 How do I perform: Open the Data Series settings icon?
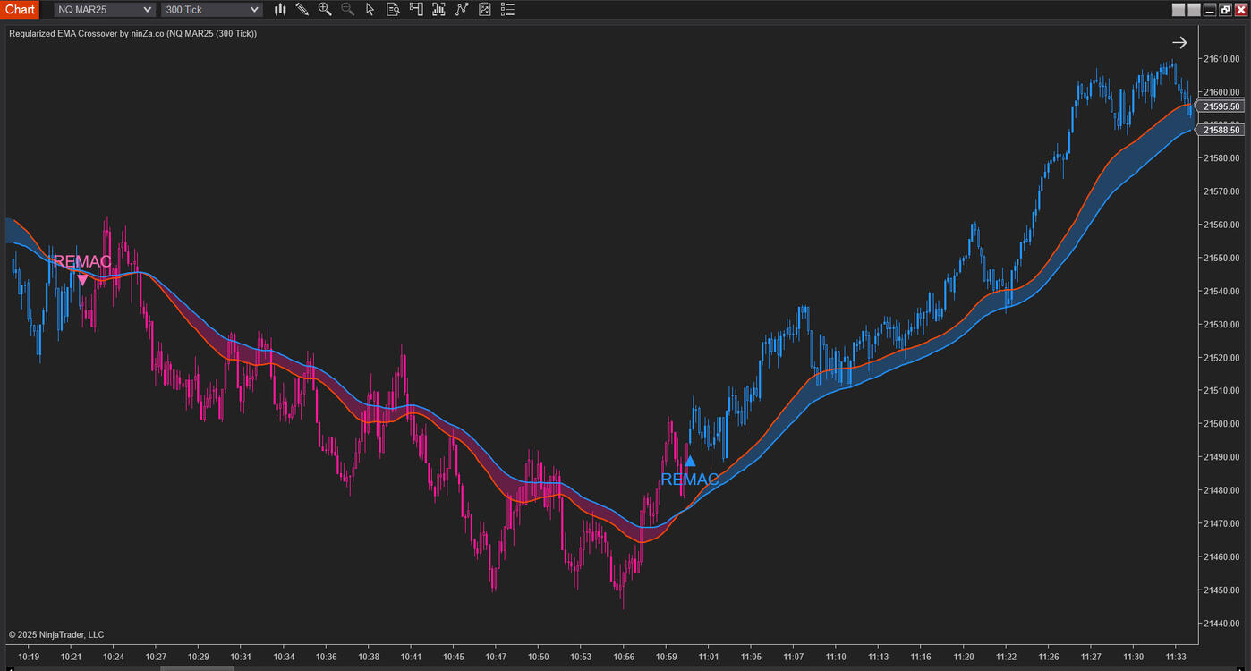[438, 10]
